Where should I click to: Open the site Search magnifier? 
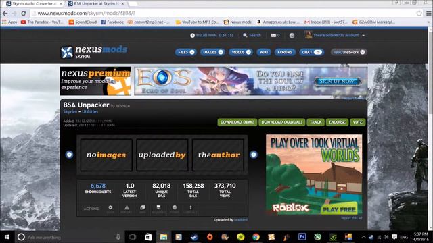click(245, 35)
